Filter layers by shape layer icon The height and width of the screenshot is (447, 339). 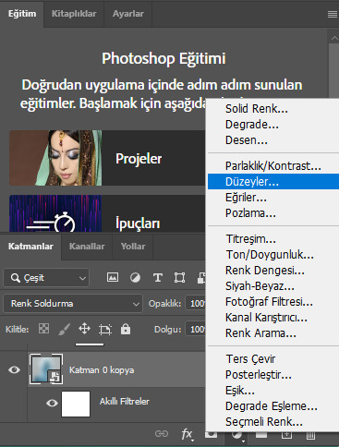[x=179, y=278]
